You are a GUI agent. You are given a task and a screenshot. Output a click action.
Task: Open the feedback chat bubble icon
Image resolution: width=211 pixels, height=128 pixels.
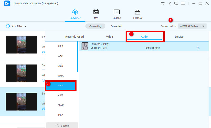click(x=176, y=3)
